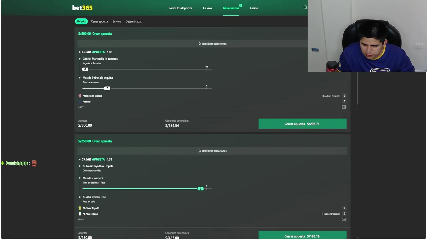
Task: Click the Arsenal team name
Action: tap(87, 101)
